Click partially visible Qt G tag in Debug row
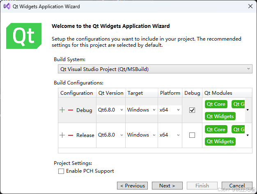257x194 pixels. pyautogui.click(x=238, y=104)
